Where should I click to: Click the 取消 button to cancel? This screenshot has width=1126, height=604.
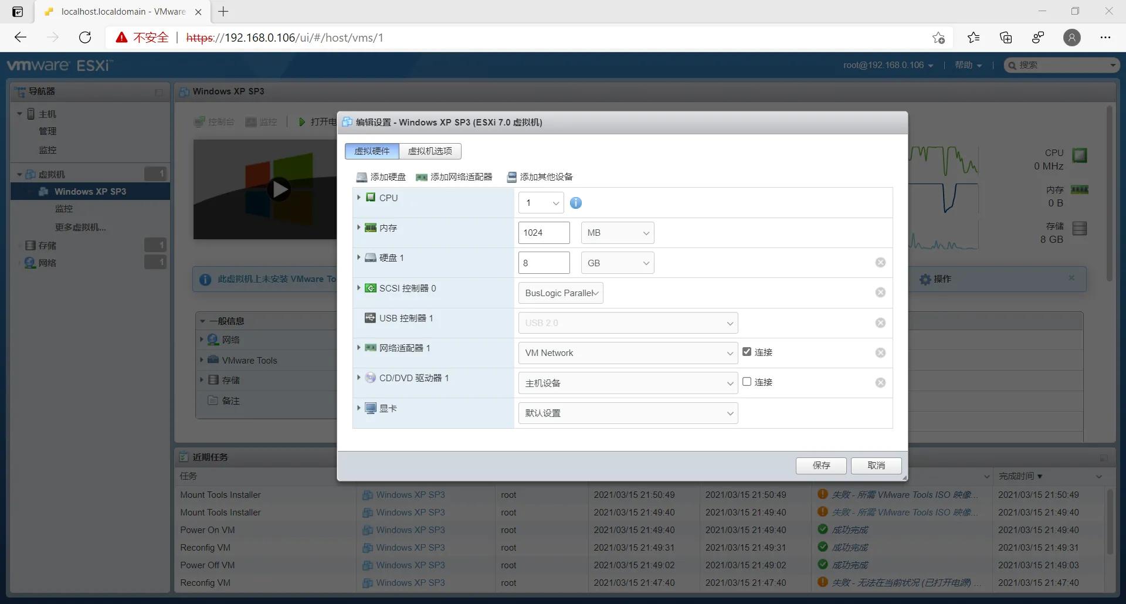(x=876, y=465)
